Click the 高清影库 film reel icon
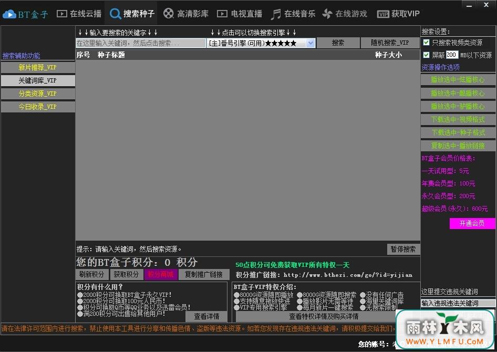Viewport: 497px width, 352px height. coord(168,14)
